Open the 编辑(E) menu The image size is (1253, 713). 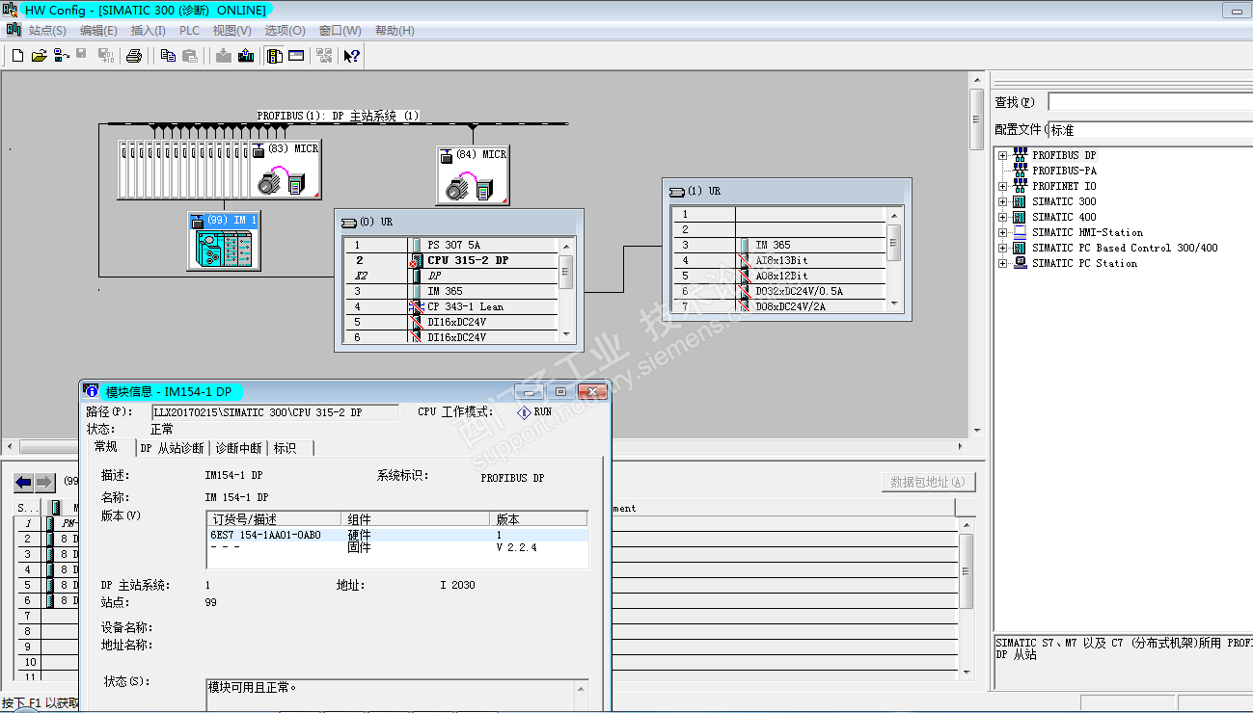pyautogui.click(x=98, y=31)
